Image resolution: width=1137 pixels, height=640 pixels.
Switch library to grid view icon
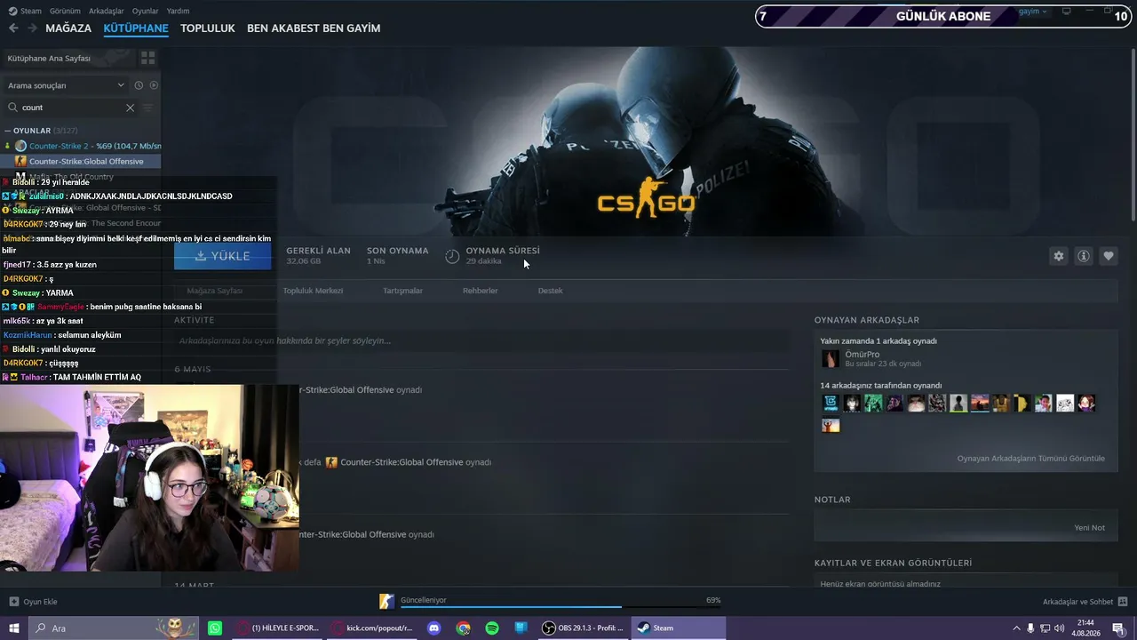coord(148,58)
